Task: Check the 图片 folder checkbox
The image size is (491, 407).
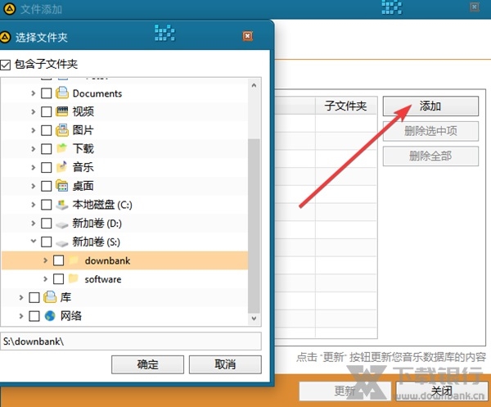Action: [x=47, y=130]
